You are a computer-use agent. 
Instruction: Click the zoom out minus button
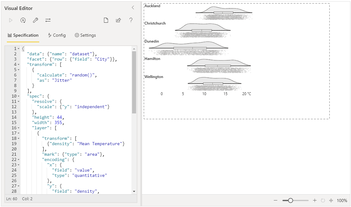276,200
